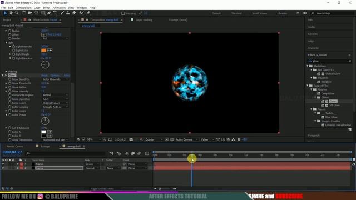356x200 pixels.
Task: Select the Brush tool
Action: pyautogui.click(x=62, y=13)
